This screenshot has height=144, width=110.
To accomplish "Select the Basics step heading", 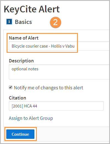I will click(23, 22).
